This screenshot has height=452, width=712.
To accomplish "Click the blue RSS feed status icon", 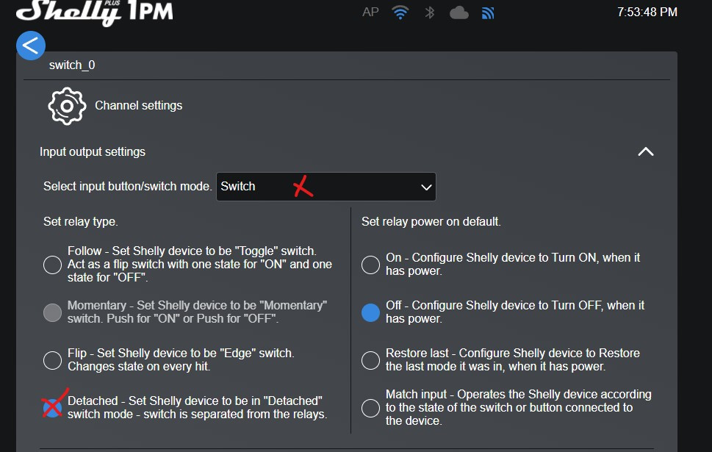I will pyautogui.click(x=489, y=12).
